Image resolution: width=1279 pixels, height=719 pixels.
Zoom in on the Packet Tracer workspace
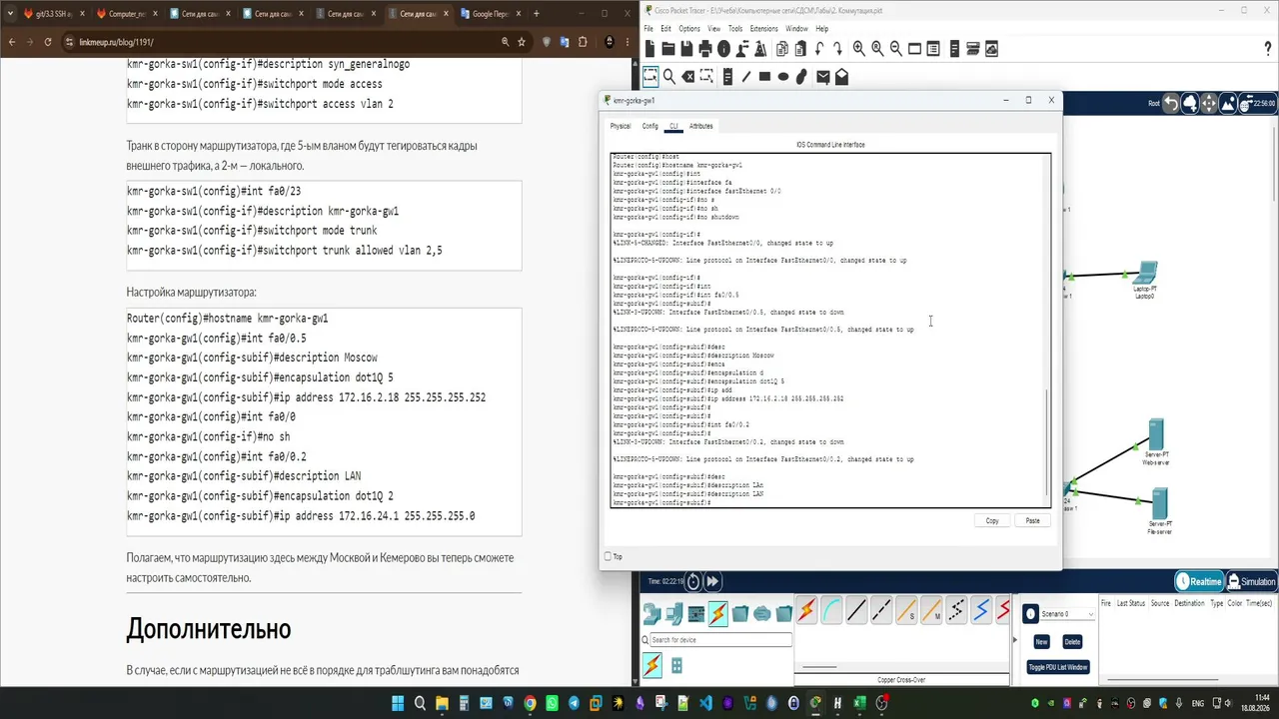[858, 49]
